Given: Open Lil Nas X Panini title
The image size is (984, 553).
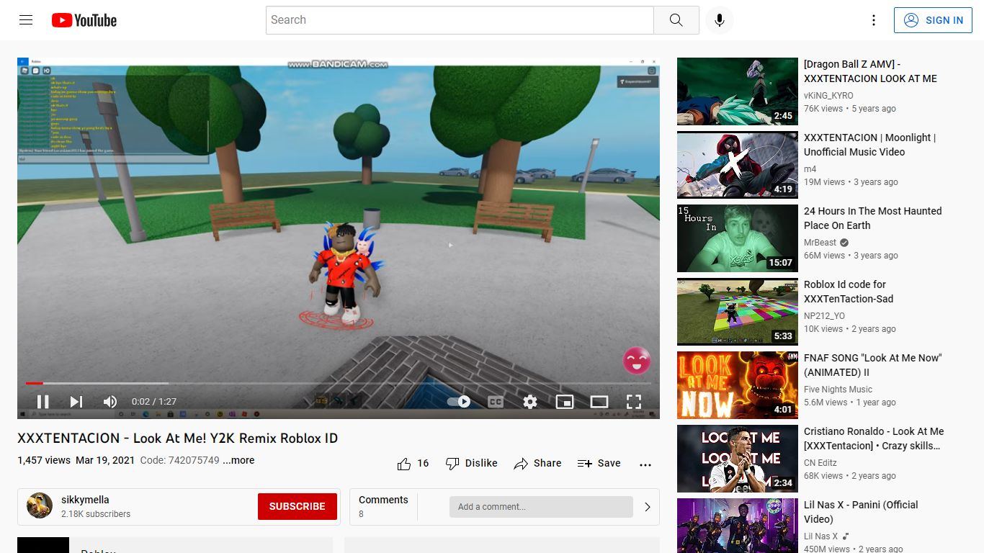Looking at the screenshot, I should point(861,512).
